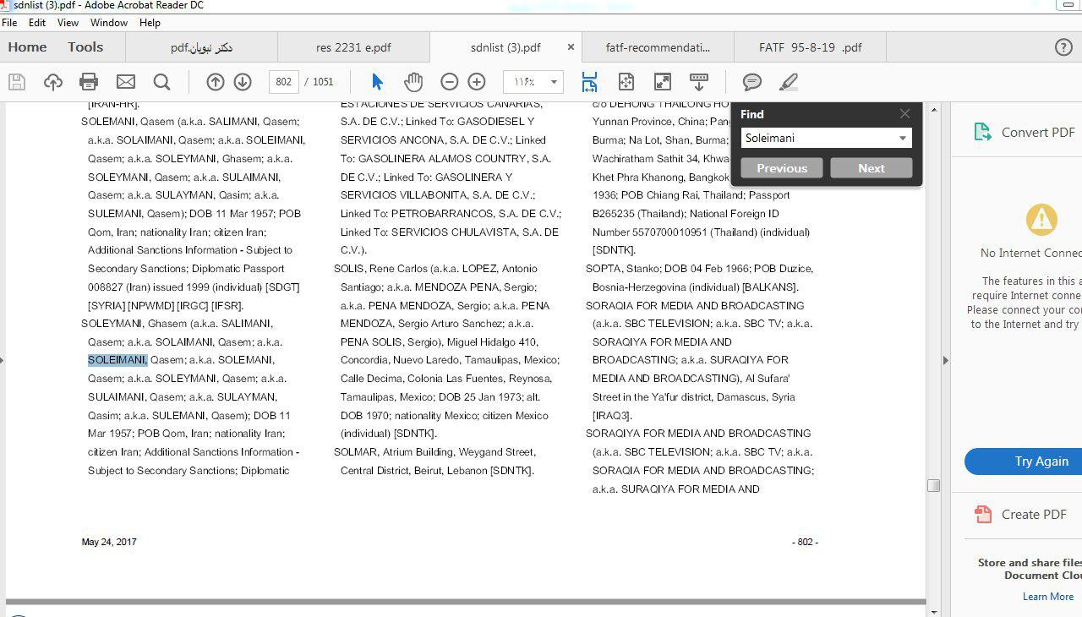Click the Next button in Find
Screen dimensions: 1082x617
click(872, 168)
